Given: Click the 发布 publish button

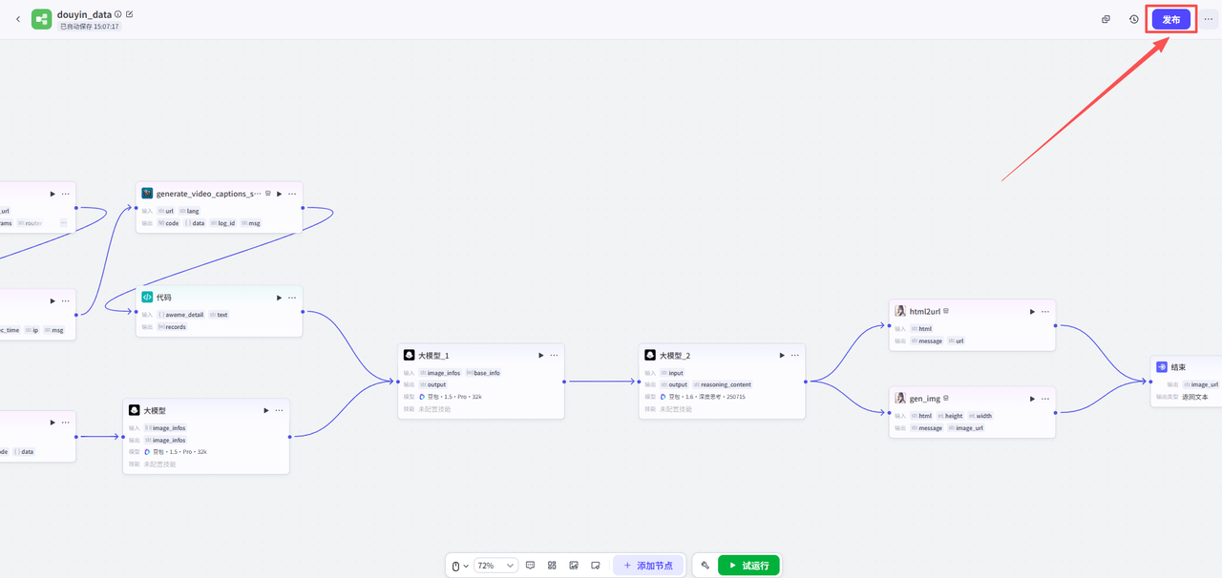Looking at the screenshot, I should click(x=1170, y=19).
